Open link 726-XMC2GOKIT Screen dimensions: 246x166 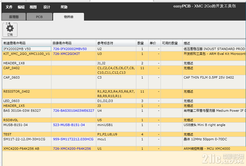point(67,54)
